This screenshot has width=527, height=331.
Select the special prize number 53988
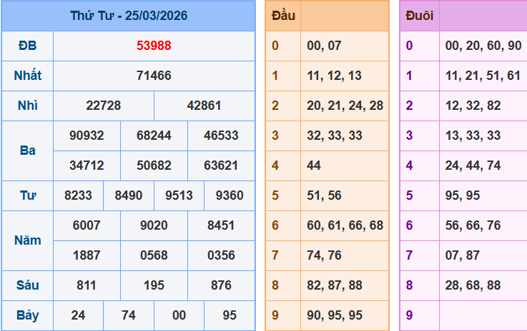coord(154,46)
